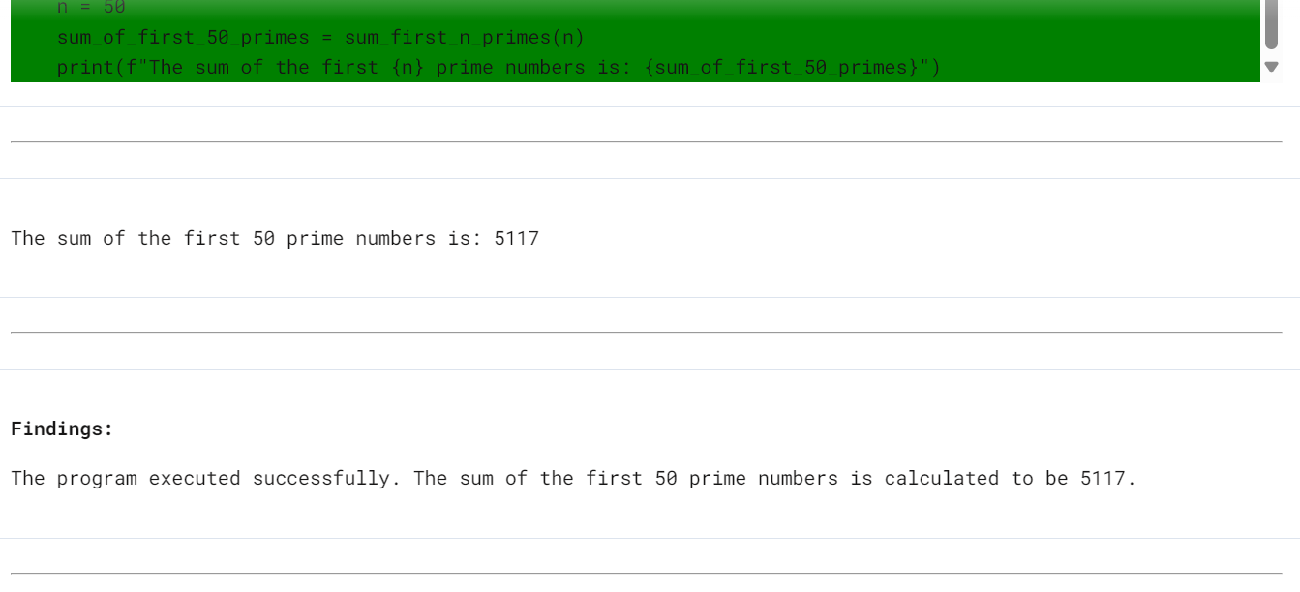This screenshot has height=592, width=1300.
Task: Click the output line 'The sum of the first 50 prime numbers is: 5117'
Action: [275, 238]
